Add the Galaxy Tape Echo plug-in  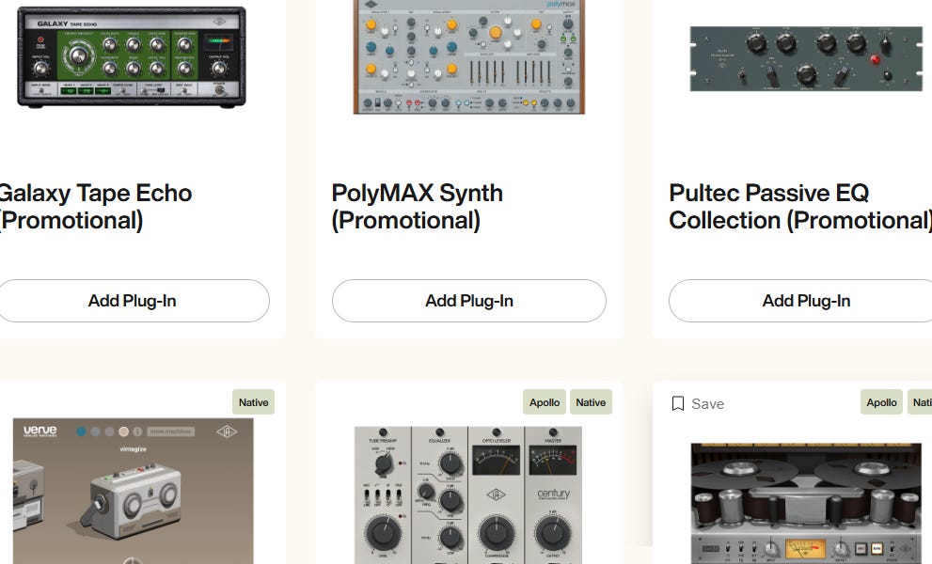[132, 301]
